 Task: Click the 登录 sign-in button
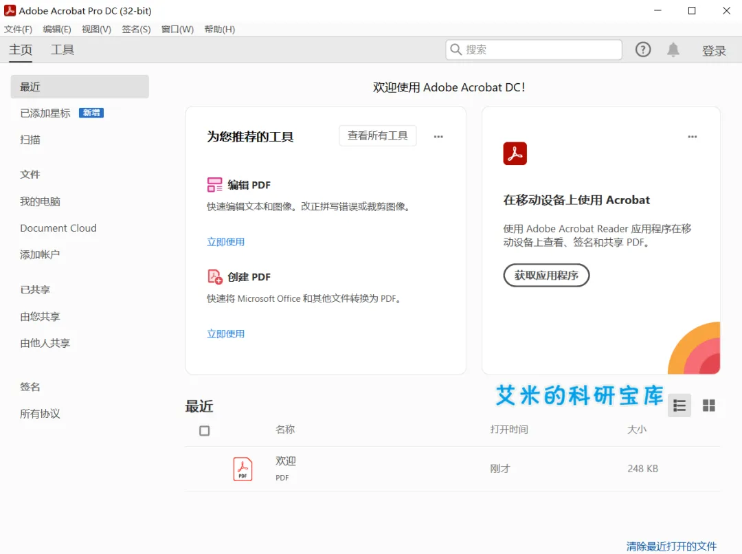pos(714,51)
